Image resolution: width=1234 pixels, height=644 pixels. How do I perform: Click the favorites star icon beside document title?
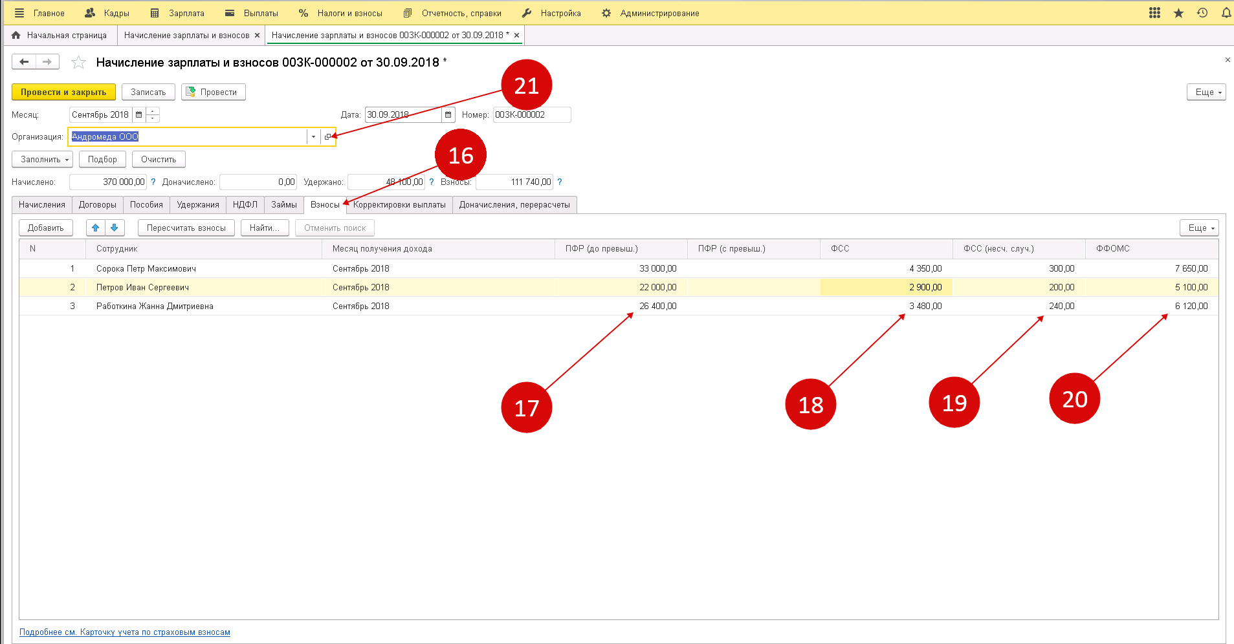(x=78, y=63)
